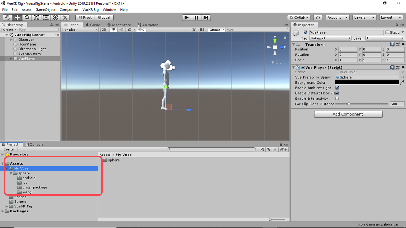Image resolution: width=406 pixels, height=228 pixels.
Task: Open the GameObject menu
Action: pyautogui.click(x=45, y=10)
